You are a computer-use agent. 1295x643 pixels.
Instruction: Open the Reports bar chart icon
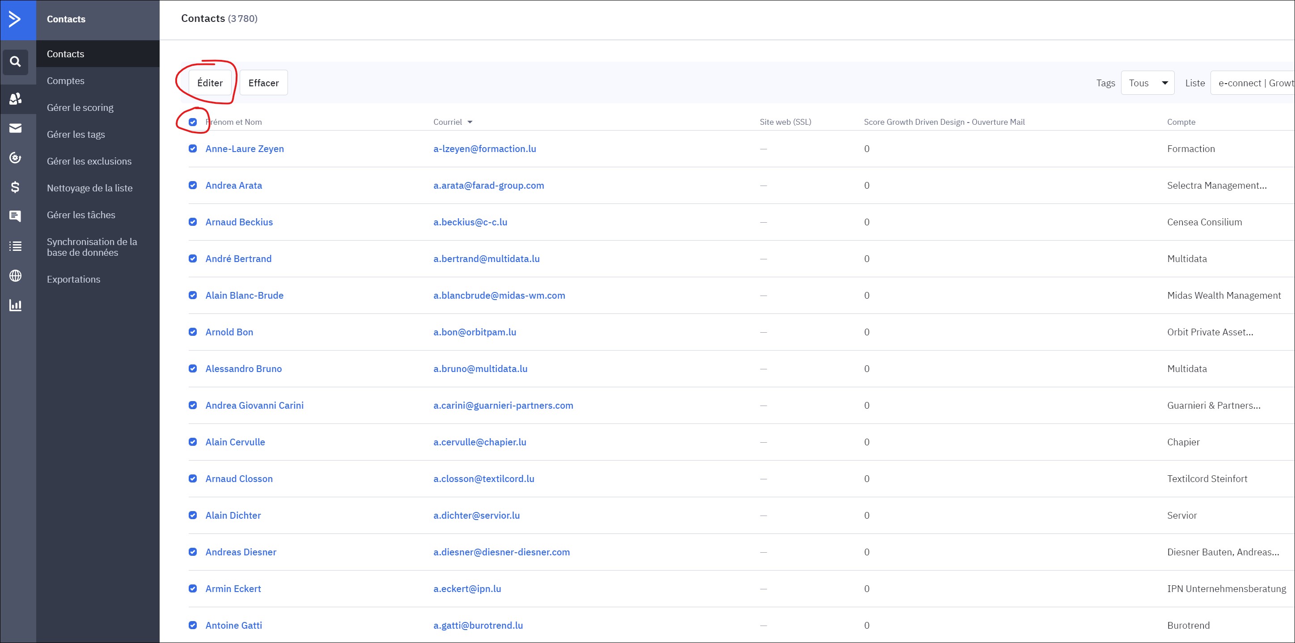pos(16,305)
